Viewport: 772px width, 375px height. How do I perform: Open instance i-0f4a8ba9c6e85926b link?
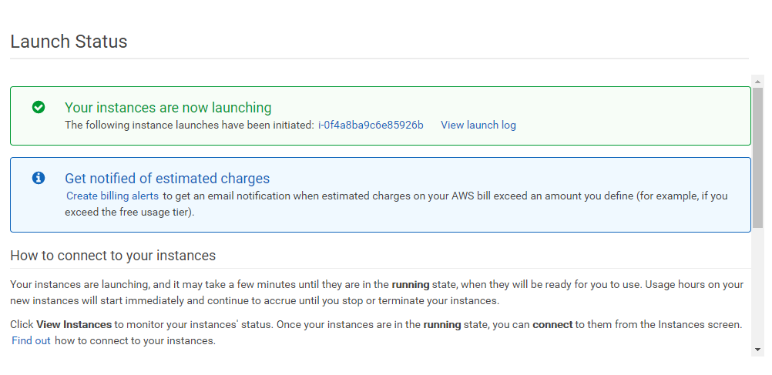coord(371,125)
